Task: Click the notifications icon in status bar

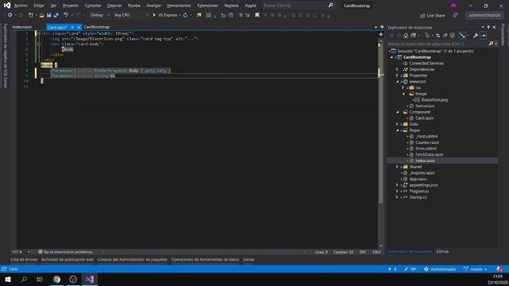Action: (499, 269)
